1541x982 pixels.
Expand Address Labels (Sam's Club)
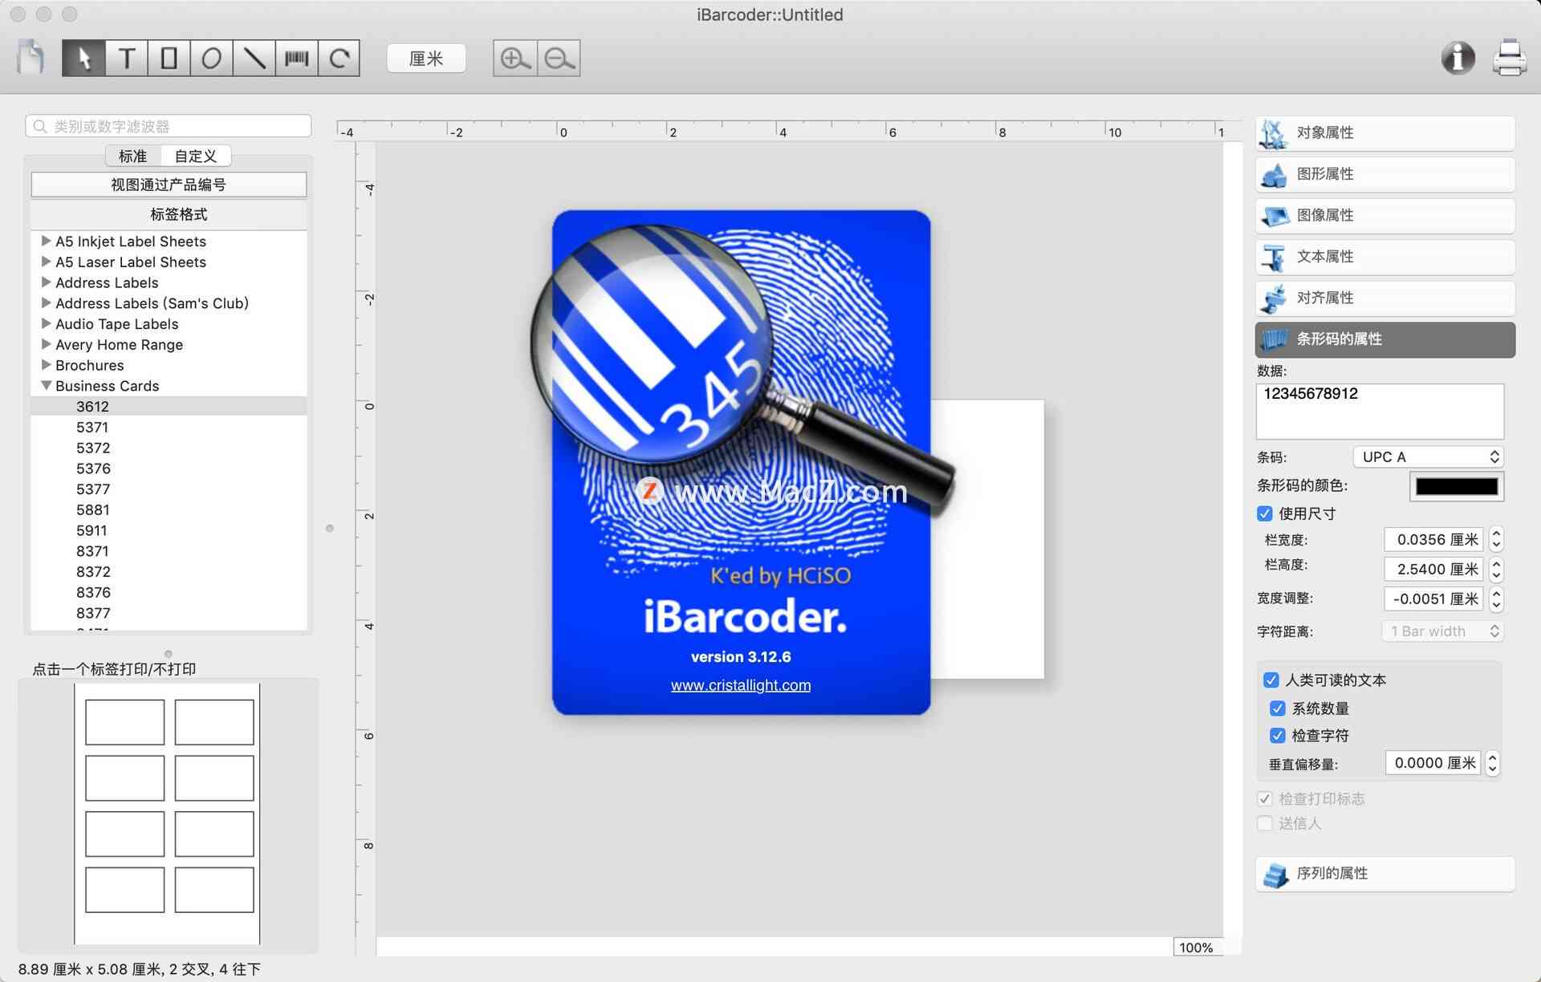[x=46, y=303]
